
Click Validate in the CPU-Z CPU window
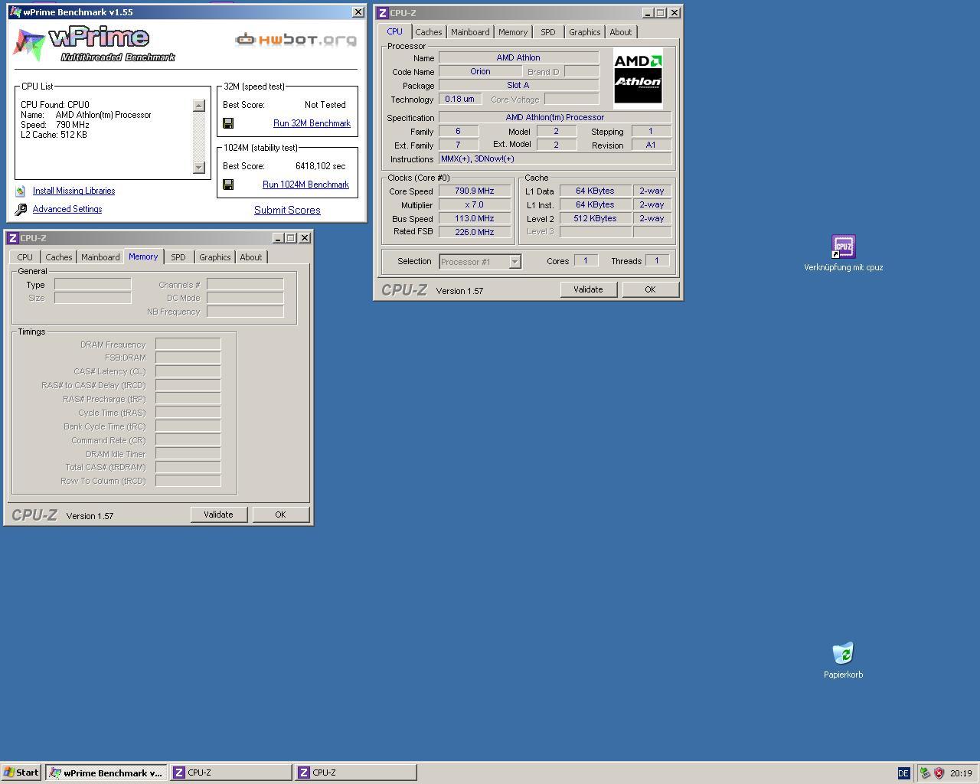point(588,289)
